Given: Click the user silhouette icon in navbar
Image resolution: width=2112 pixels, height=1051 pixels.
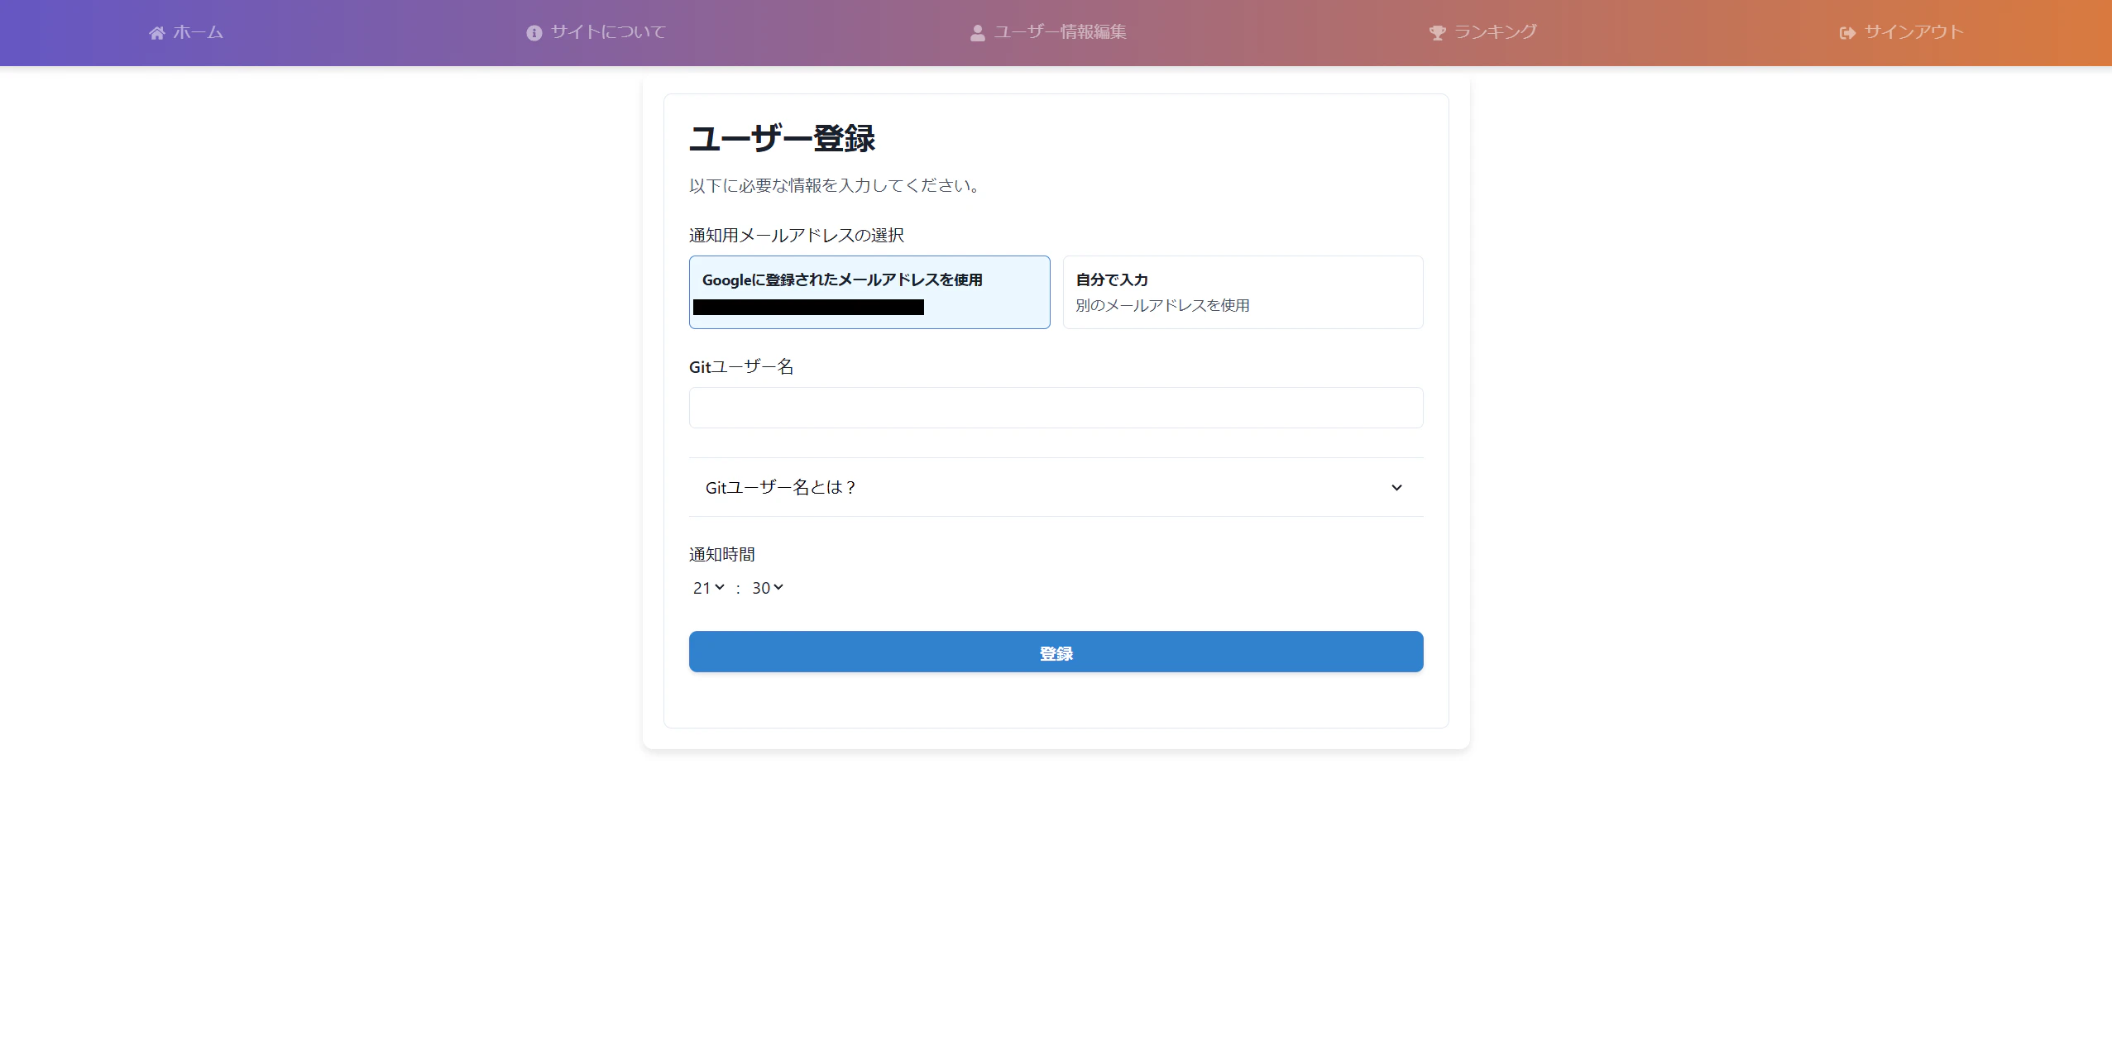Looking at the screenshot, I should pyautogui.click(x=977, y=33).
